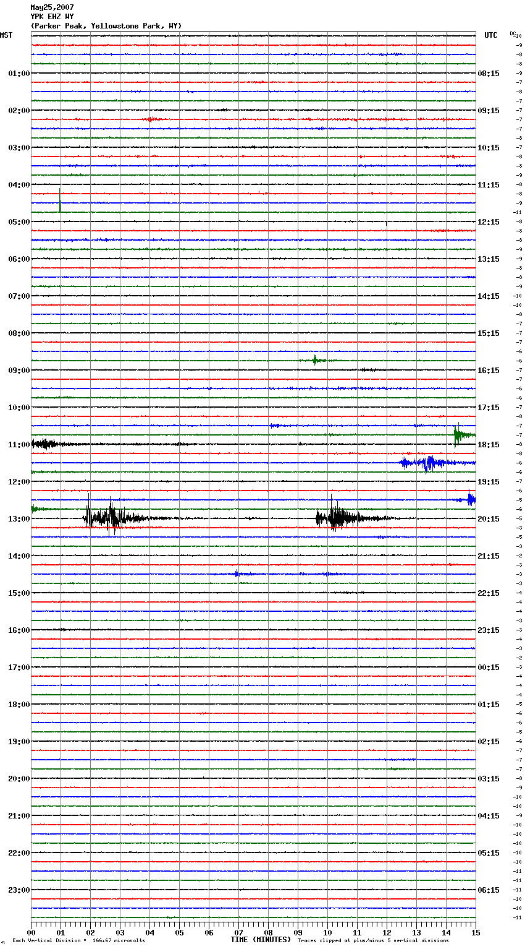Click the '10:00' MST time label
525x949 pixels.
[19, 408]
